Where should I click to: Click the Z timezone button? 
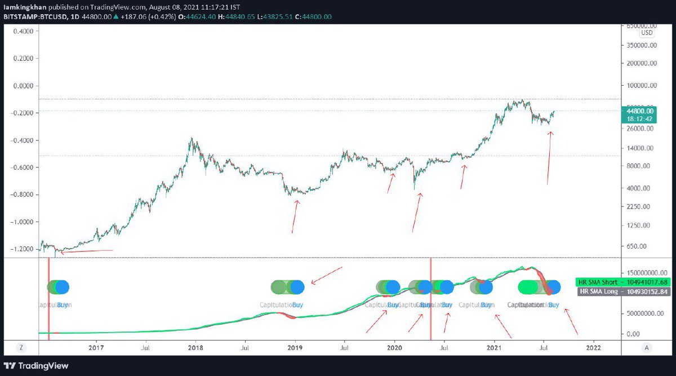pyautogui.click(x=21, y=348)
